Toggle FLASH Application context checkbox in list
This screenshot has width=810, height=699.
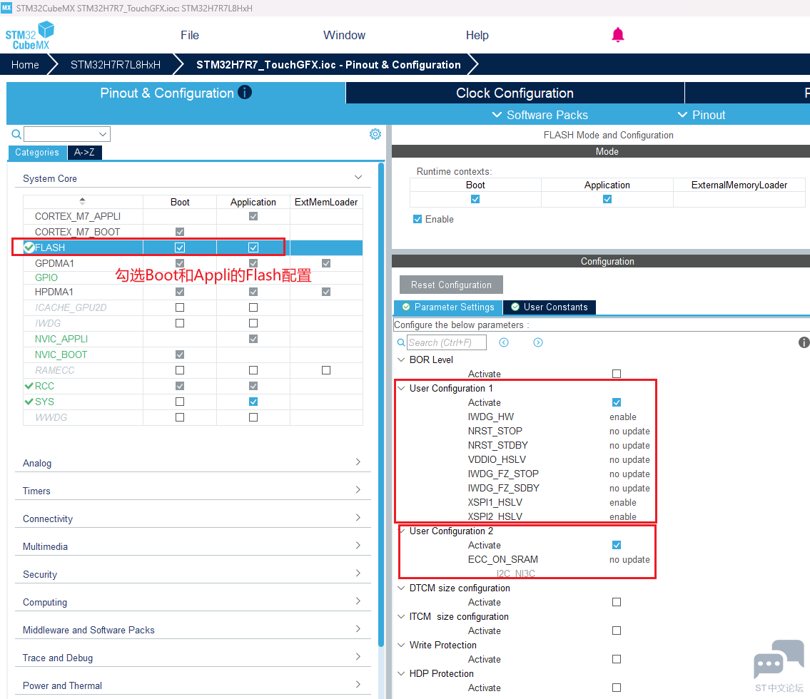[x=253, y=248]
